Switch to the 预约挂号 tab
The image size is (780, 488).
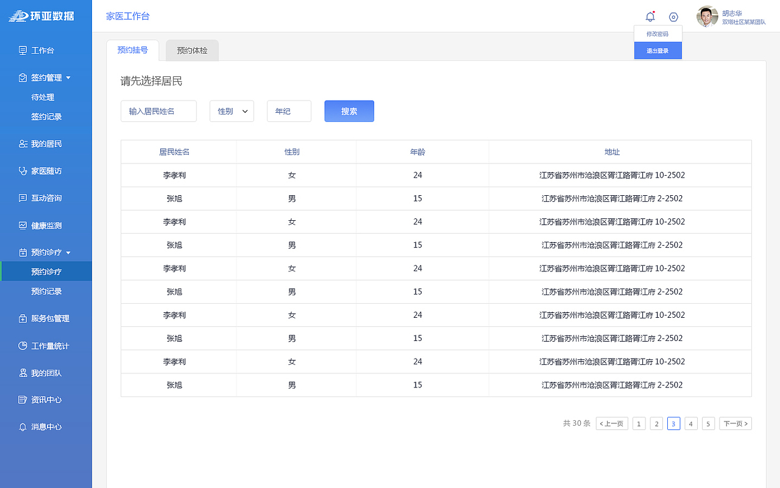[x=132, y=50]
